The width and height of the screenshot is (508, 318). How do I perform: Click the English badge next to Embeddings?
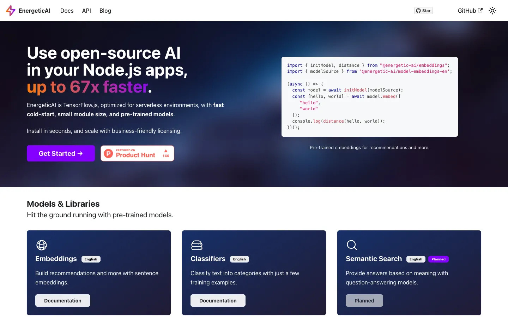pyautogui.click(x=91, y=259)
